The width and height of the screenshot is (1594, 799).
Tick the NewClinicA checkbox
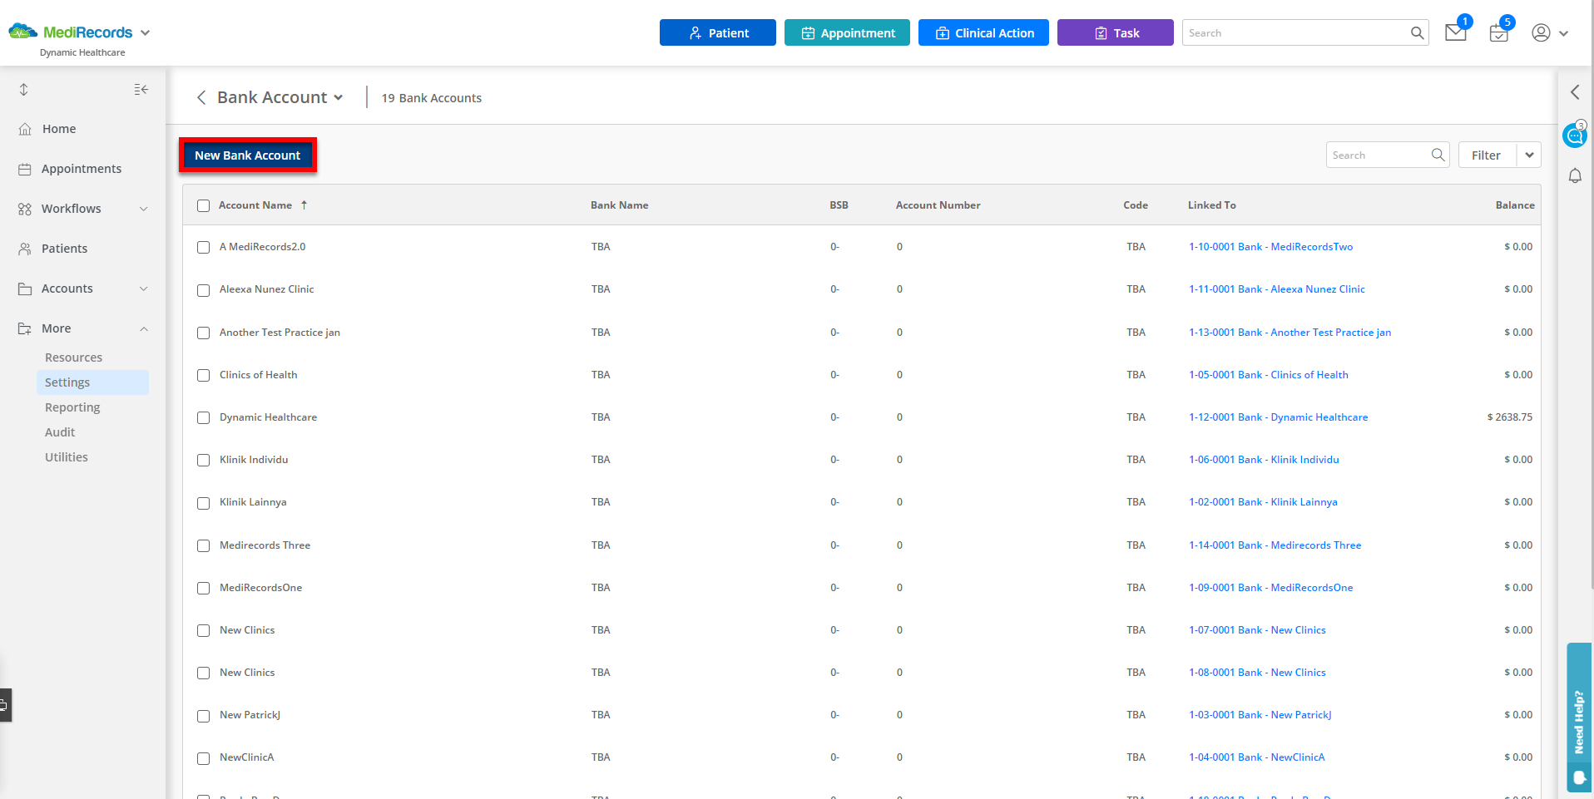(x=203, y=758)
